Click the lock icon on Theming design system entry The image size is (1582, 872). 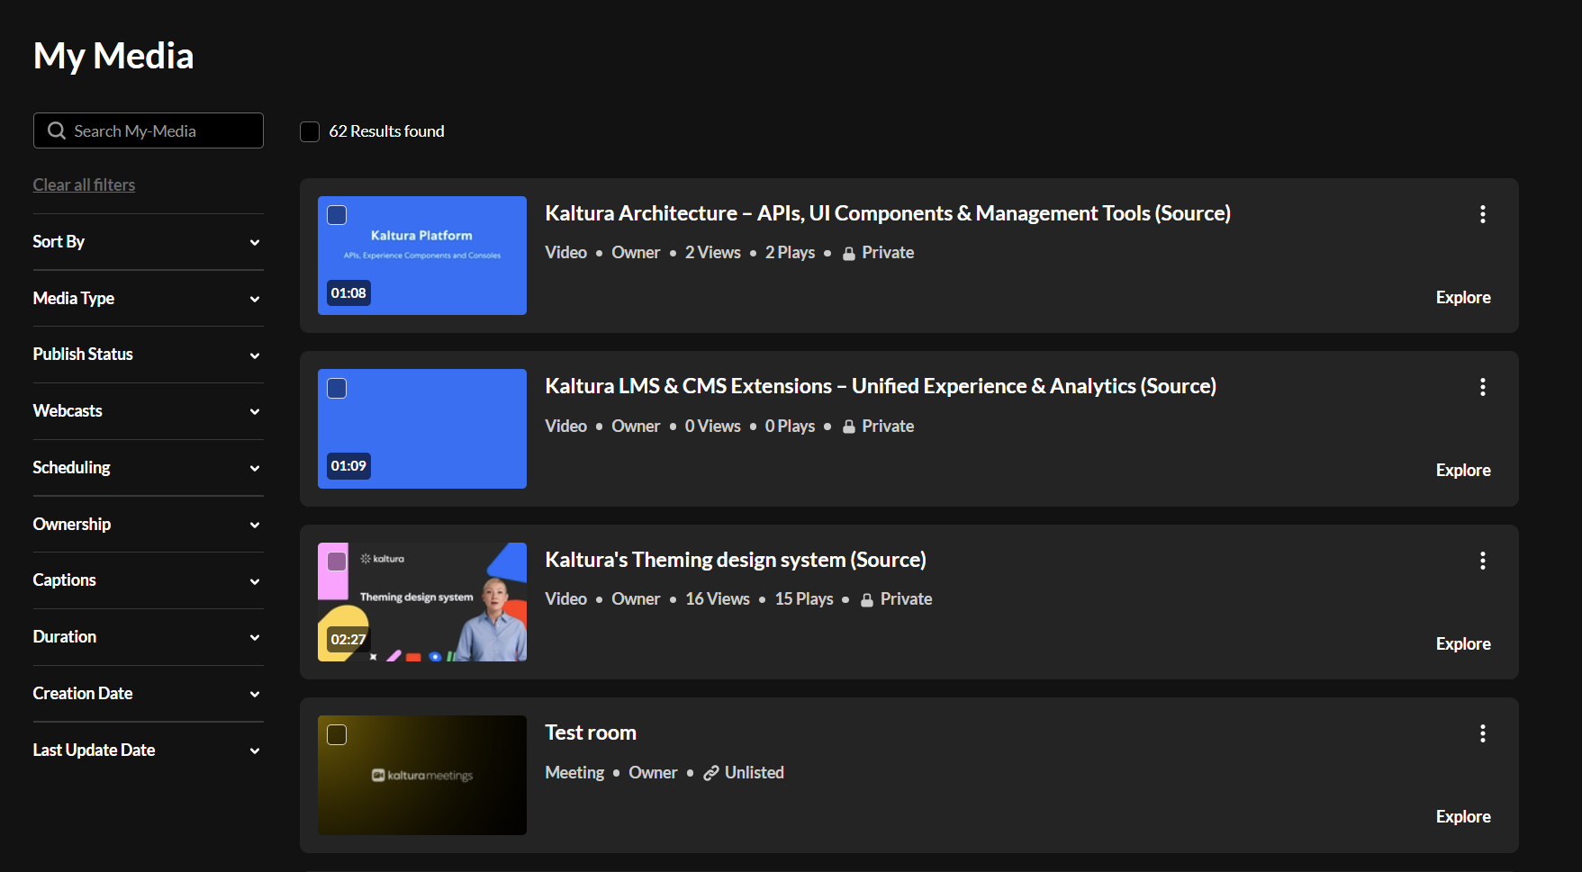[x=866, y=600]
